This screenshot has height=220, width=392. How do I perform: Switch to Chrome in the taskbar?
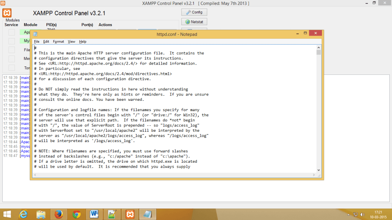[77, 214]
